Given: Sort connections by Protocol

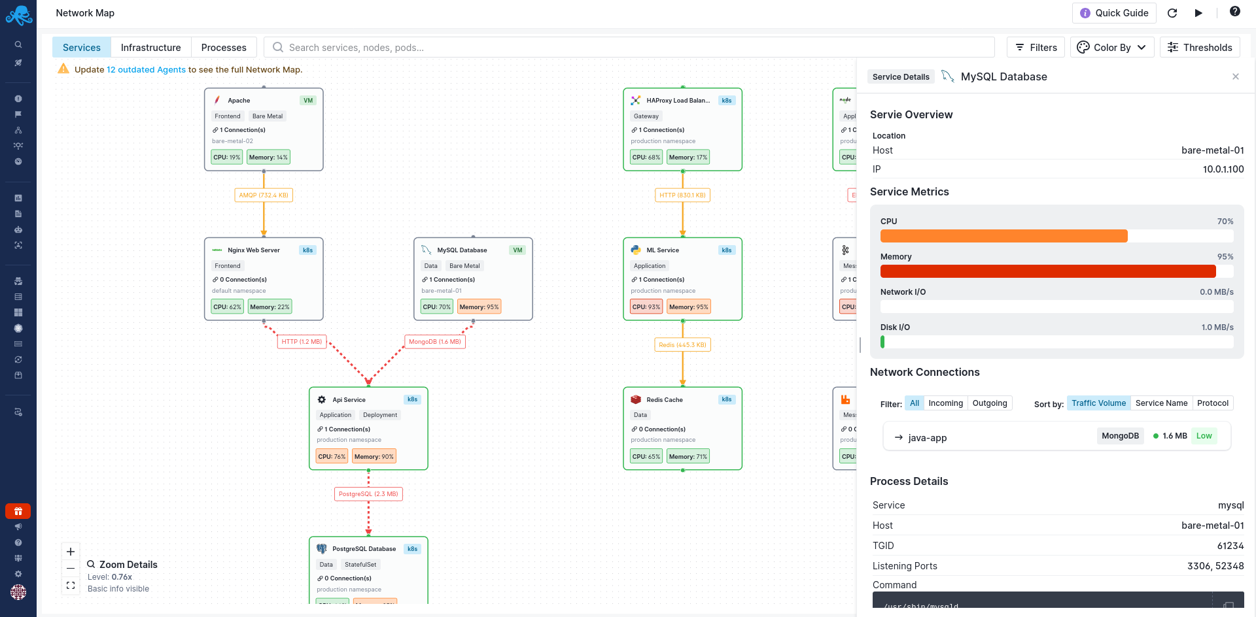Looking at the screenshot, I should point(1212,403).
